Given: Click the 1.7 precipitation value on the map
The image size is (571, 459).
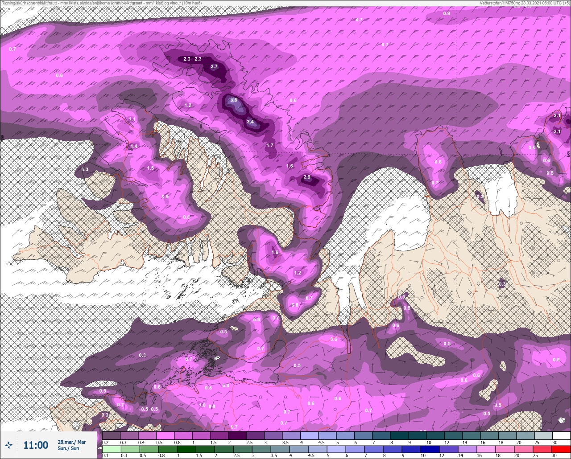Looking at the screenshot, I should (x=270, y=146).
